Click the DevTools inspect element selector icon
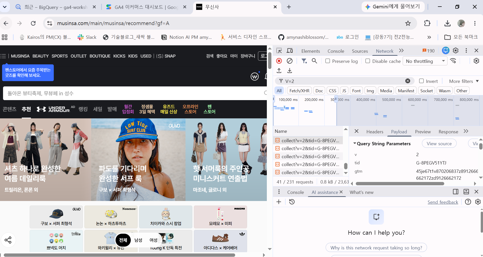This screenshot has height=257, width=483. pyautogui.click(x=279, y=51)
